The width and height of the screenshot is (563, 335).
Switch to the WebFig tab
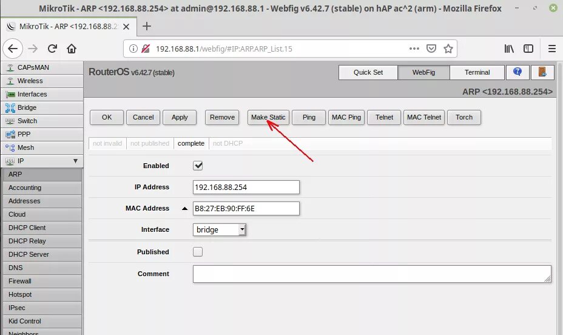point(423,72)
